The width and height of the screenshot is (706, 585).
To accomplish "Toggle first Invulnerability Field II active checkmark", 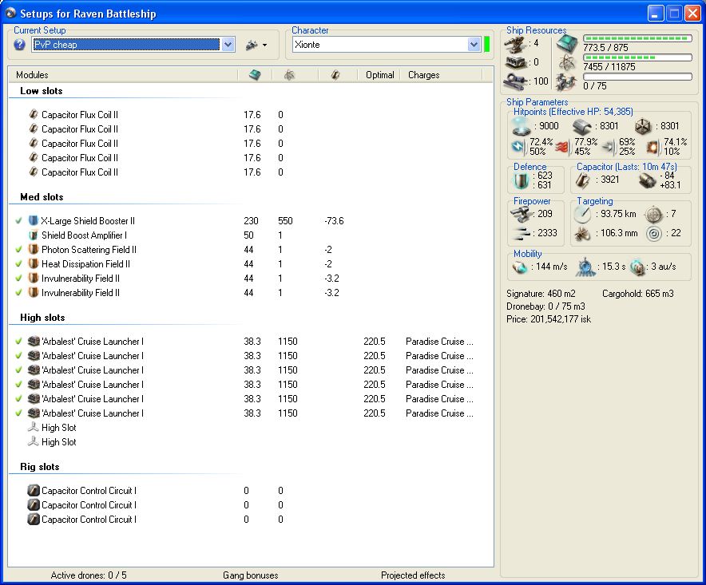I will click(x=18, y=279).
